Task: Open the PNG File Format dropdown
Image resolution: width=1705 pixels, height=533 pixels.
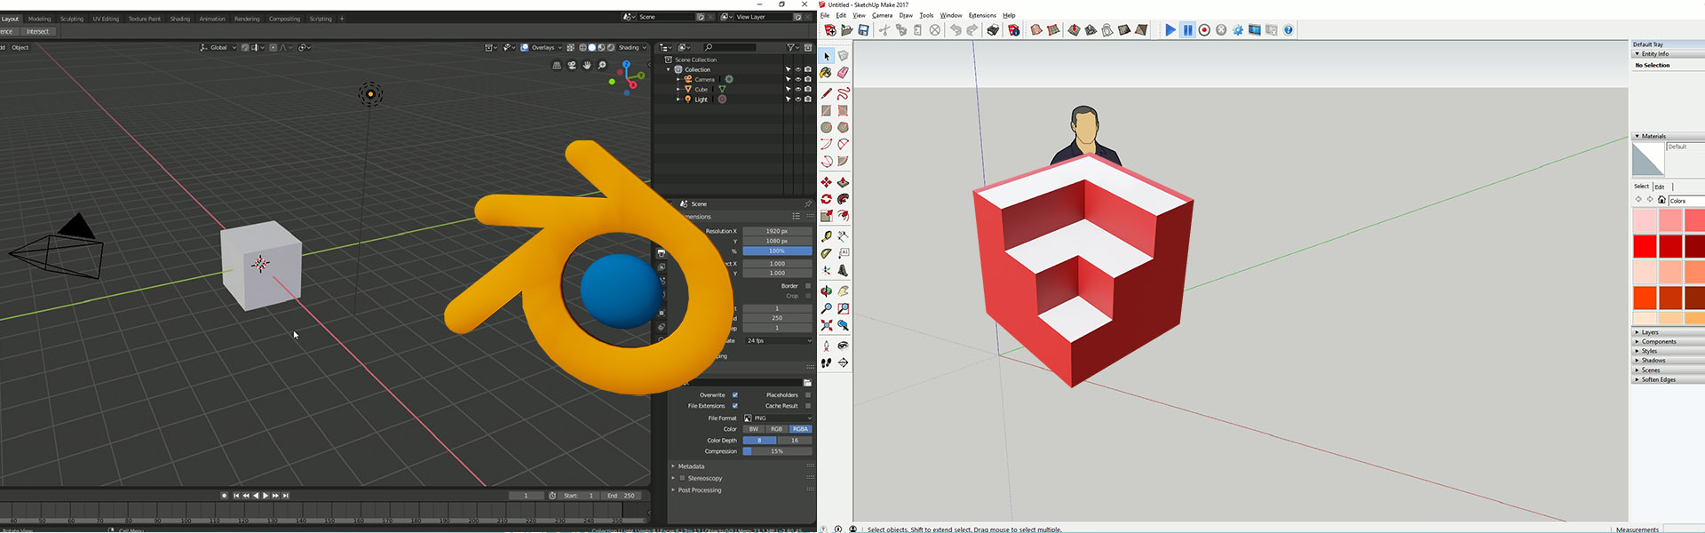Action: tap(778, 418)
